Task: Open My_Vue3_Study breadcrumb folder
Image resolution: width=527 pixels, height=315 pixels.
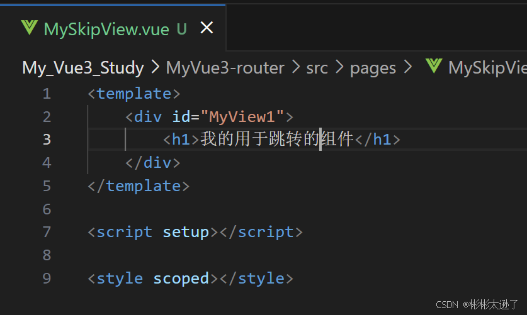Action: pos(83,68)
